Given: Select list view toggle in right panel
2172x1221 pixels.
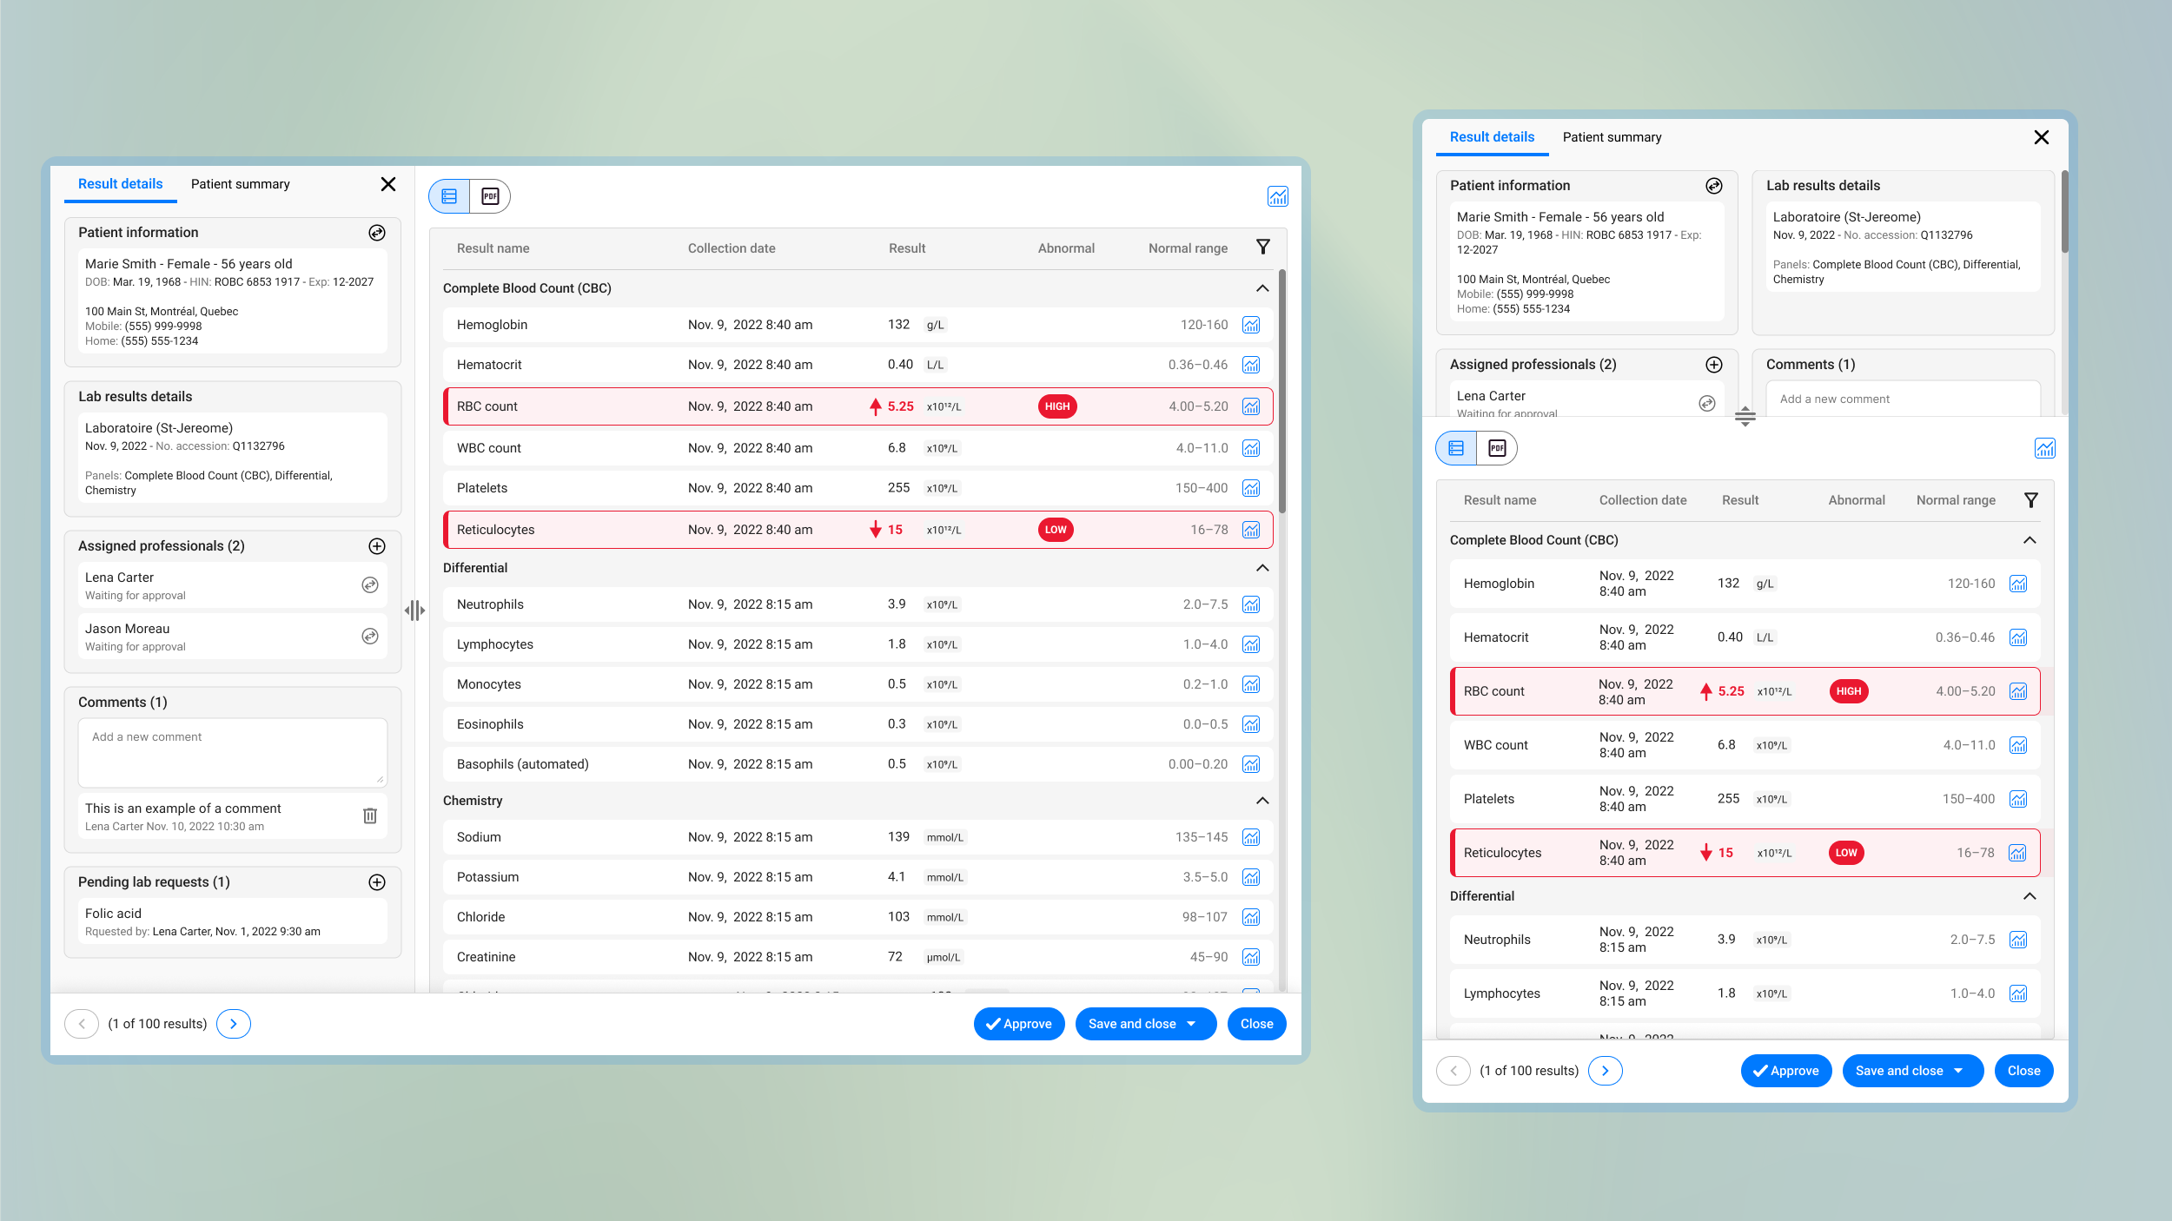Looking at the screenshot, I should (1457, 448).
